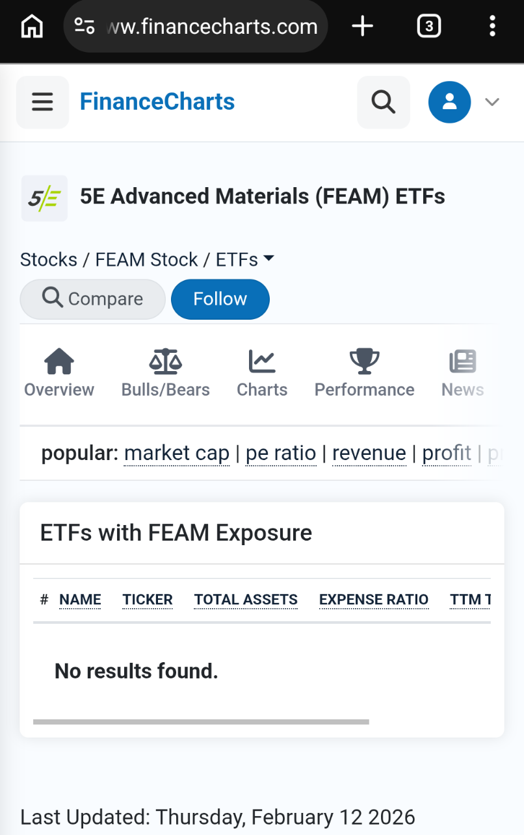Click the magnifier search icon in header
This screenshot has height=835, width=524.
[383, 102]
